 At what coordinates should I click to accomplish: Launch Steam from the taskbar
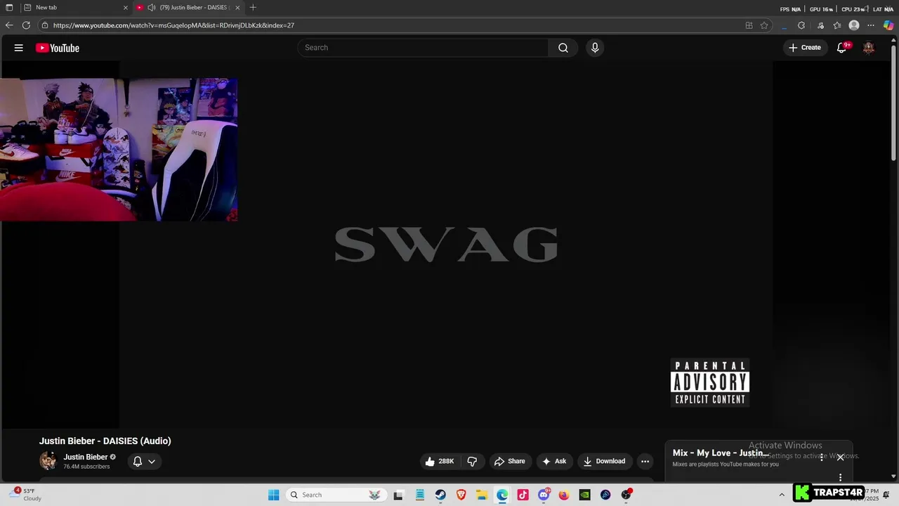[440, 495]
